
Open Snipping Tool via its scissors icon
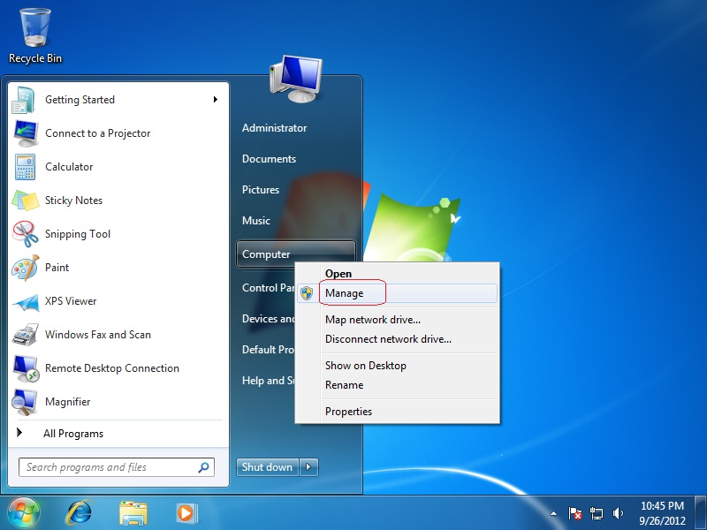[x=26, y=234]
